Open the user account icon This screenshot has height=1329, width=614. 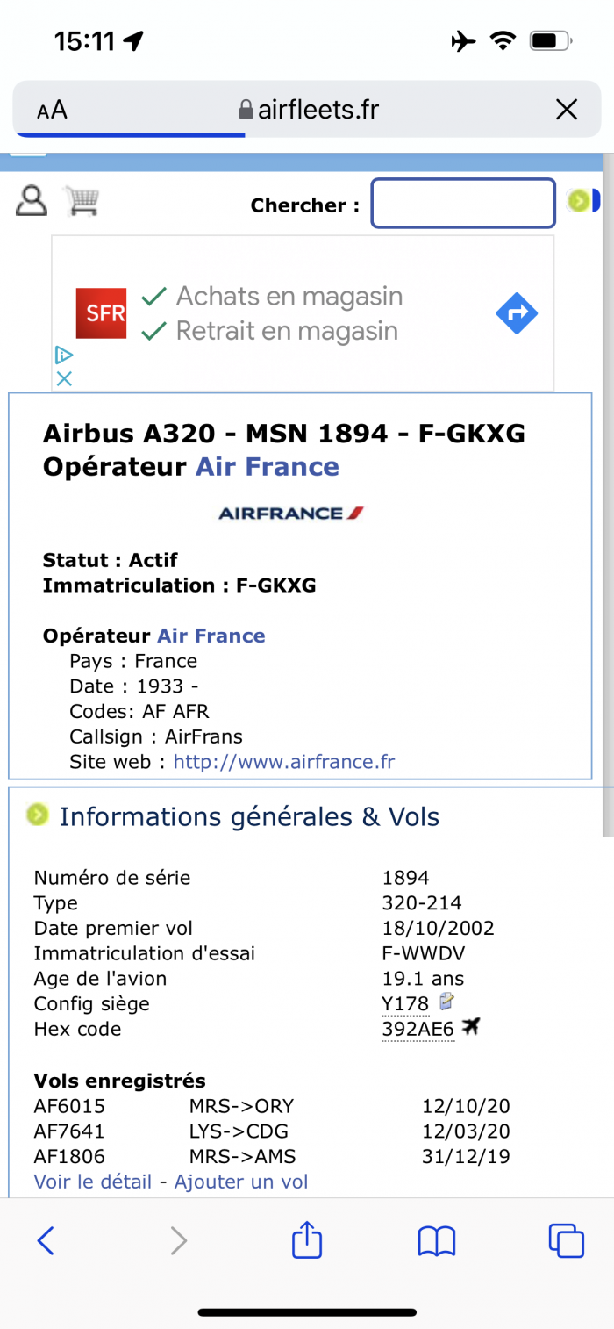32,201
